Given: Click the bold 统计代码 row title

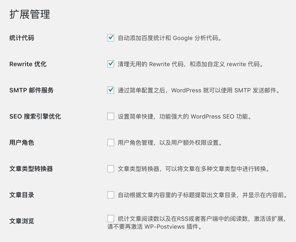Looking at the screenshot, I should (x=22, y=38).
